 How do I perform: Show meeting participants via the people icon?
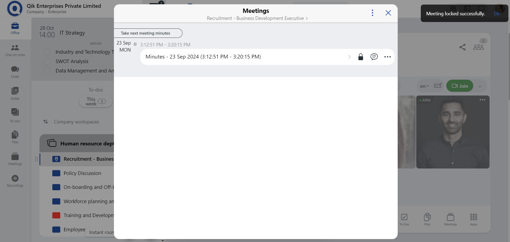(x=478, y=47)
